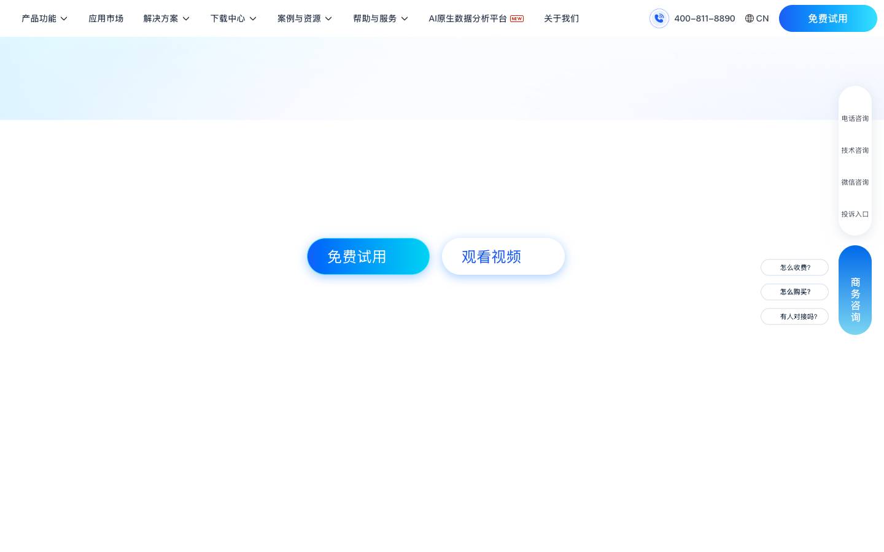Image resolution: width=884 pixels, height=552 pixels.
Task: Click the 400-811-8890 phone number
Action: 705,18
